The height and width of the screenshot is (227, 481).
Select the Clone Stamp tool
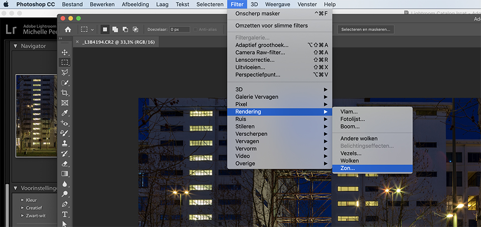coord(65,143)
